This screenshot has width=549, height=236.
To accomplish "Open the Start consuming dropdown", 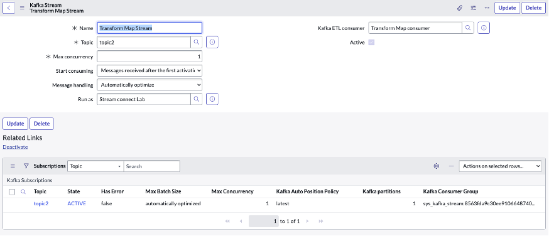I will (149, 71).
